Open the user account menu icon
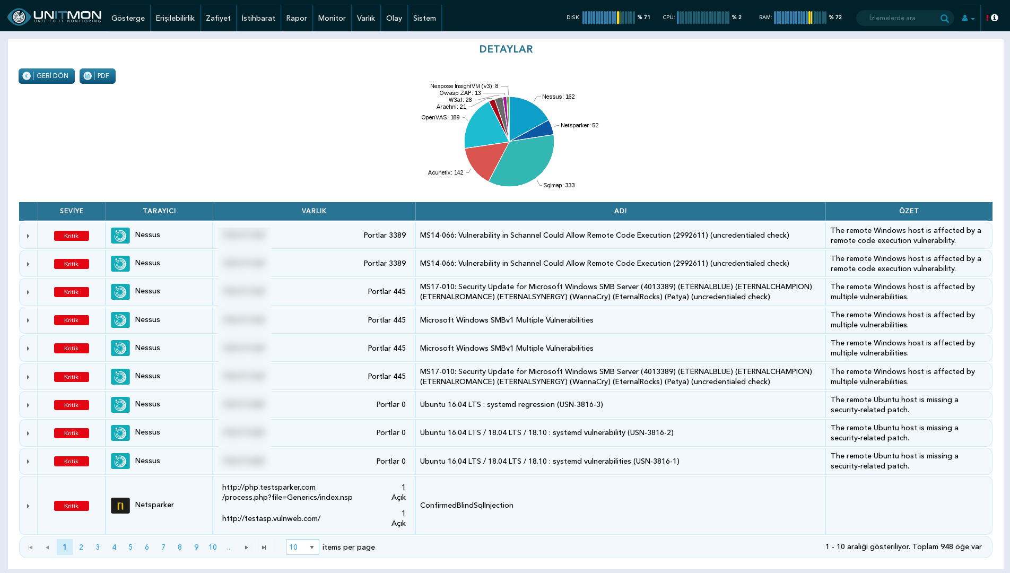1010x573 pixels. (x=968, y=18)
